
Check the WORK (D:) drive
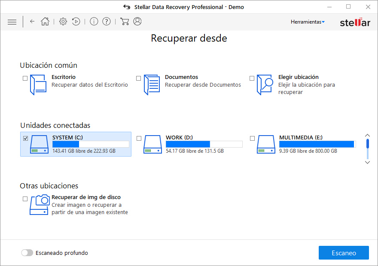point(138,138)
